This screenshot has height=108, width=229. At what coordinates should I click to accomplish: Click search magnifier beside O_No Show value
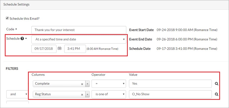click(x=216, y=94)
